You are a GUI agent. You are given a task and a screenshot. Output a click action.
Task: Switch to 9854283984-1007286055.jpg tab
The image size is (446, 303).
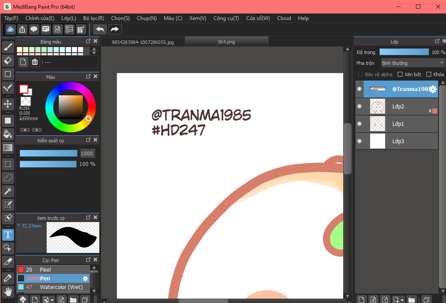coord(143,42)
